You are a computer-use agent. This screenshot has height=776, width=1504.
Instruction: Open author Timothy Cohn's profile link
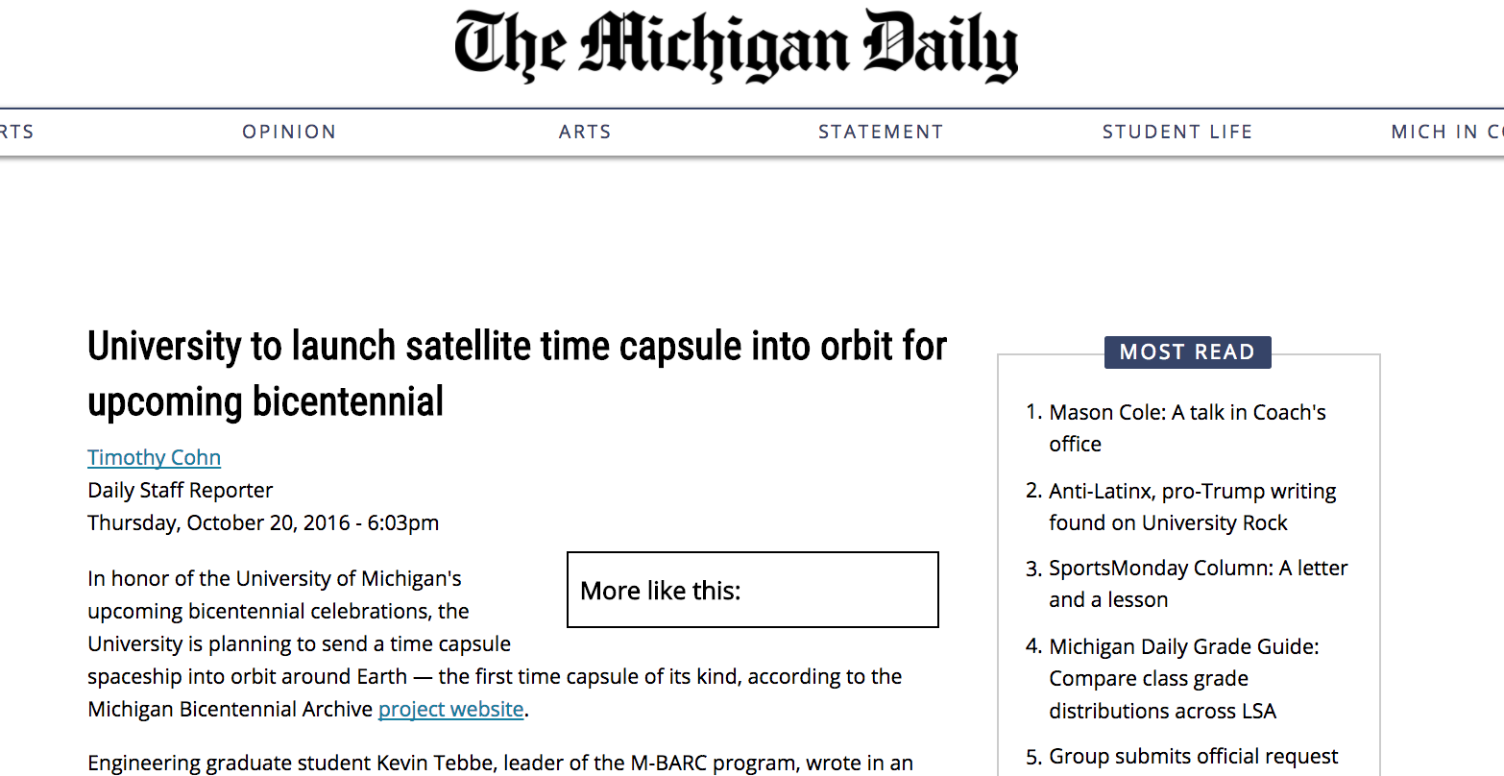pyautogui.click(x=154, y=457)
